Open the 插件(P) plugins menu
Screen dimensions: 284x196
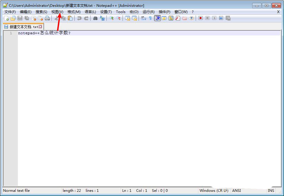tap(164, 12)
